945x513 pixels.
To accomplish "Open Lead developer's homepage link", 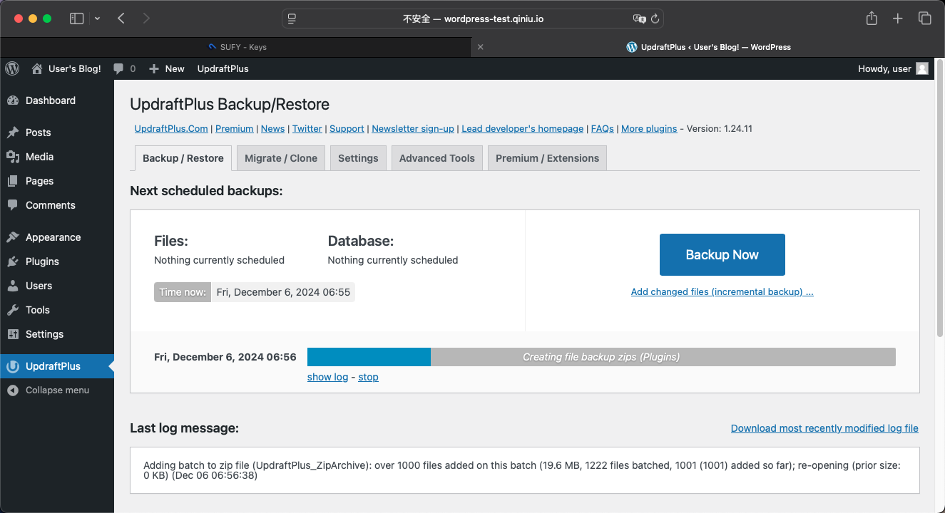I will click(522, 129).
